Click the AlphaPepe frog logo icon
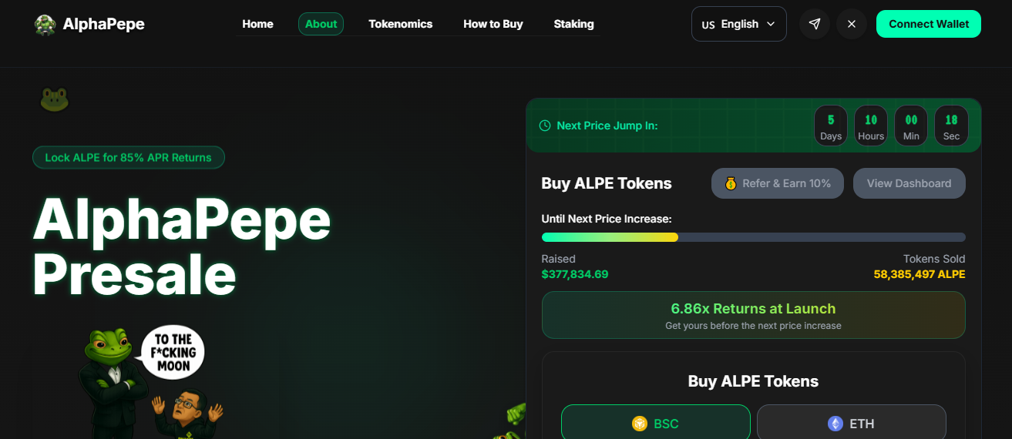The image size is (1012, 439). 45,25
